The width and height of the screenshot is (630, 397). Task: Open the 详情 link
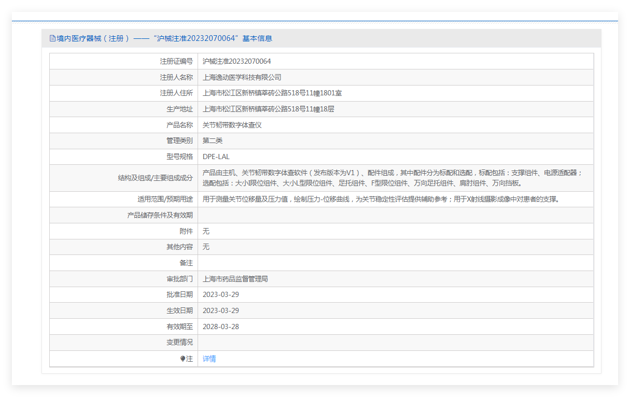pyautogui.click(x=209, y=359)
